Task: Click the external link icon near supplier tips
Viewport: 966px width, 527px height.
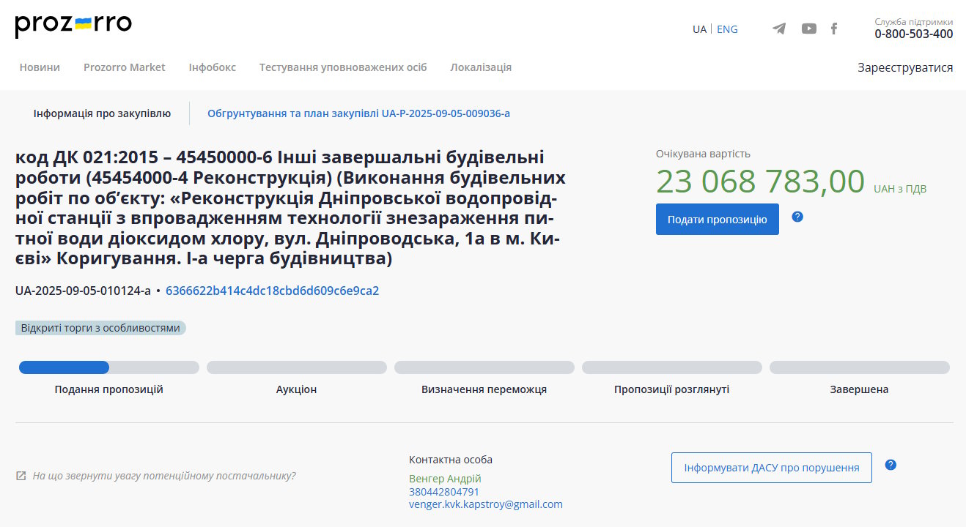Action: click(21, 476)
